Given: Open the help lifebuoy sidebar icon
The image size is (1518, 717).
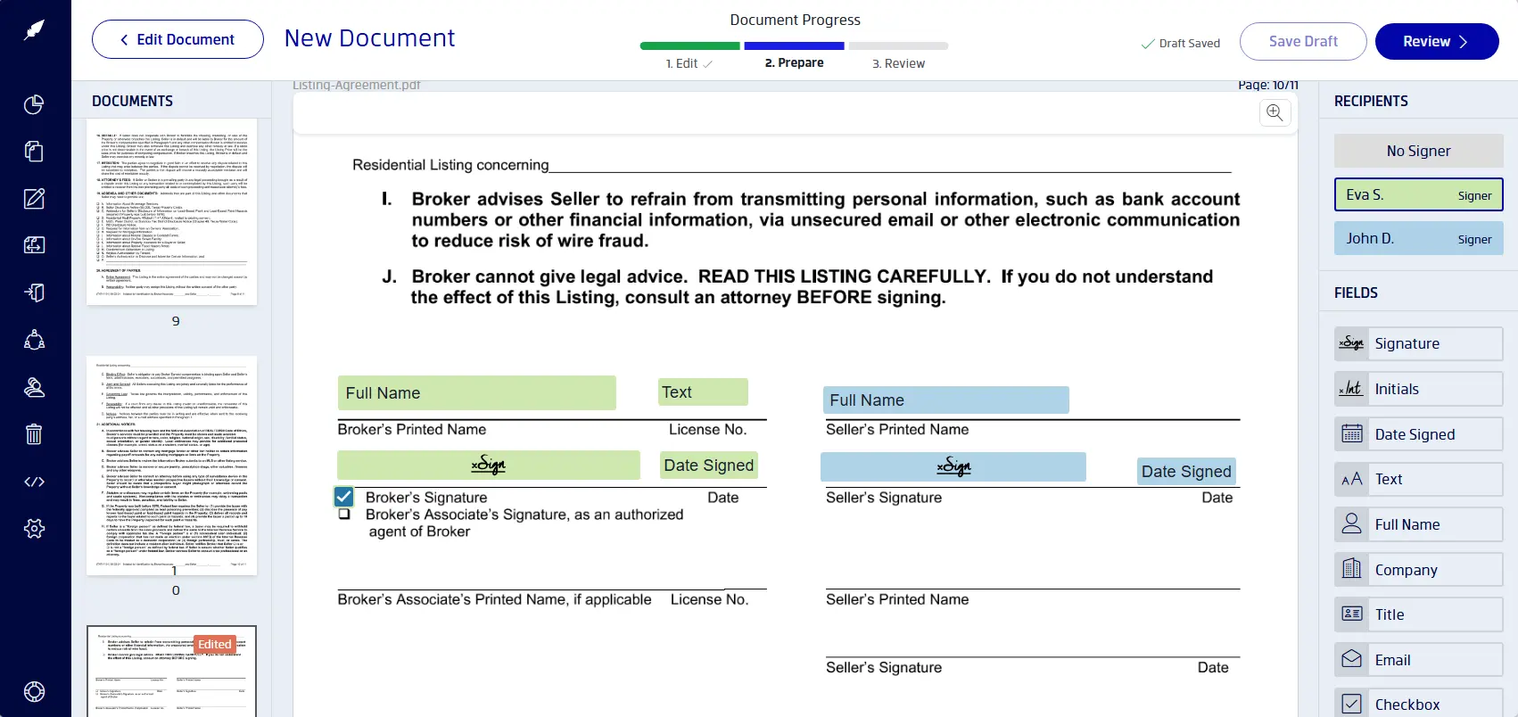Looking at the screenshot, I should (34, 692).
